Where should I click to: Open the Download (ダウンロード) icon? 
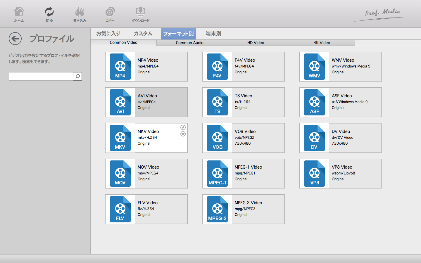point(140,14)
